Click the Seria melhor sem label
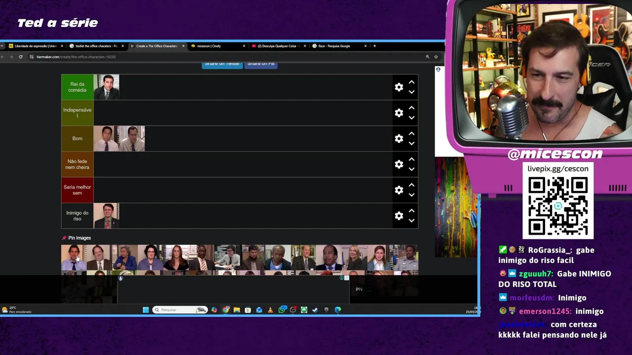This screenshot has height=355, width=632. 78,190
